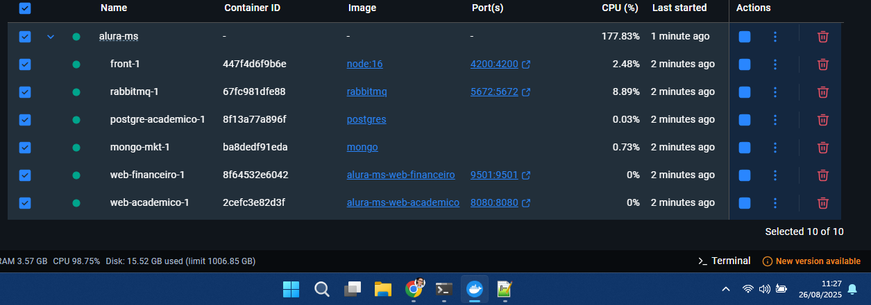Image resolution: width=871 pixels, height=305 pixels.
Task: Uncheck the mongo-mkt-1 row checkbox
Action: (x=25, y=148)
